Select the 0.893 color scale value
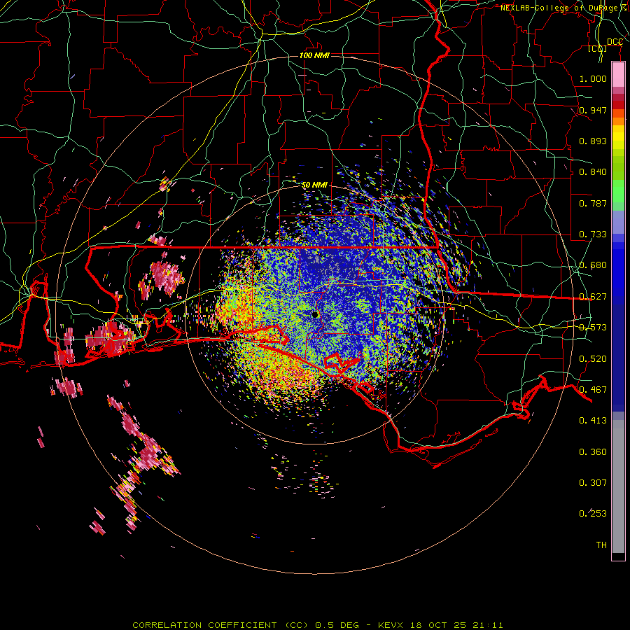Screen dimensions: 630x630 pyautogui.click(x=593, y=141)
